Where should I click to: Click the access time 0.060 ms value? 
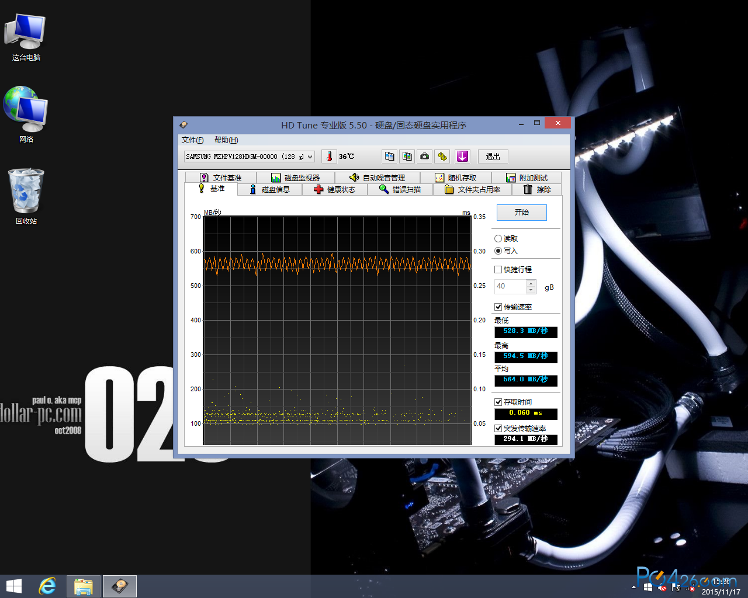[526, 413]
